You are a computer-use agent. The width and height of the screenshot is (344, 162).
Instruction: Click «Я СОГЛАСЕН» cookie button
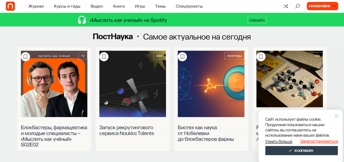coord(301,151)
